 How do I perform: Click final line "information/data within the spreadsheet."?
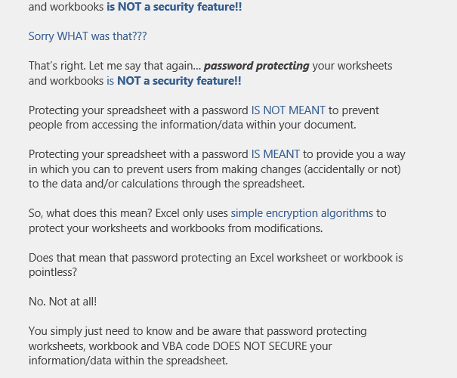click(128, 361)
